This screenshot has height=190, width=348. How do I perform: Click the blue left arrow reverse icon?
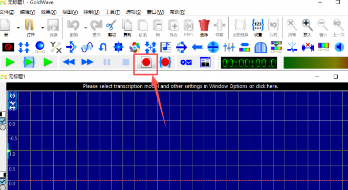[198, 47]
